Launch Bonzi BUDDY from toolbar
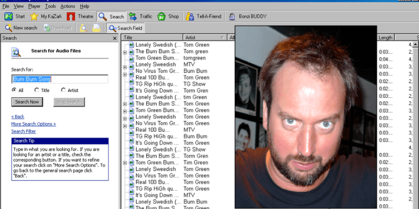419x209 pixels. click(x=232, y=16)
